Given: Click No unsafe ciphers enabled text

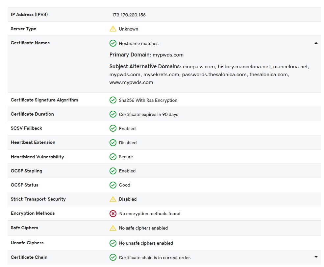Looking at the screenshot, I should (146, 243).
